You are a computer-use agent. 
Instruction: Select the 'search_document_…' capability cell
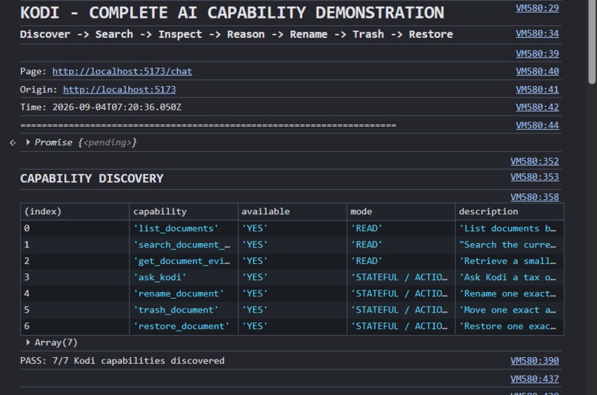coord(184,245)
